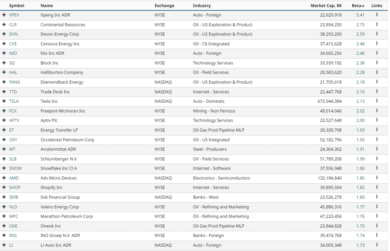Add Shopify Inc to a watchlist
Image resolution: width=390 pixels, height=251 pixels.
4,187
